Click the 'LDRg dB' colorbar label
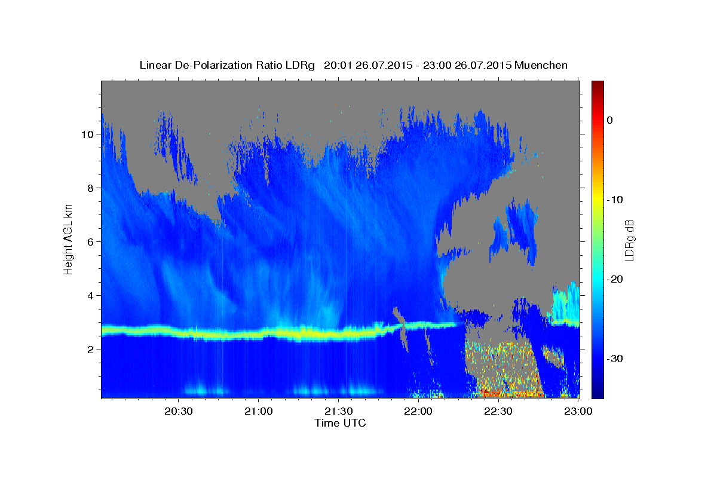Image resolution: width=717 pixels, height=478 pixels. (629, 240)
